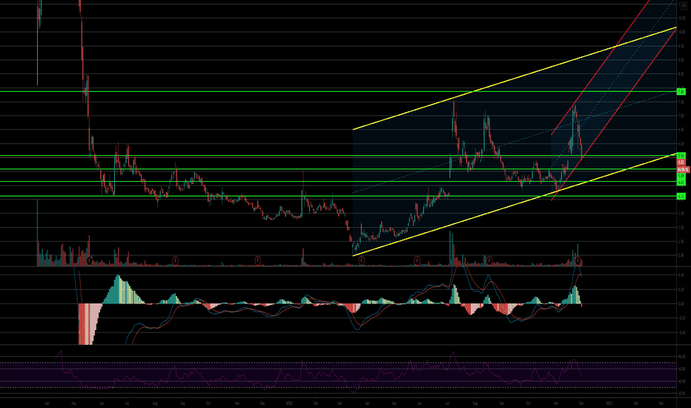The width and height of the screenshot is (691, 408).
Task: Click the earnings marker near June 2020
Action: [x=417, y=260]
